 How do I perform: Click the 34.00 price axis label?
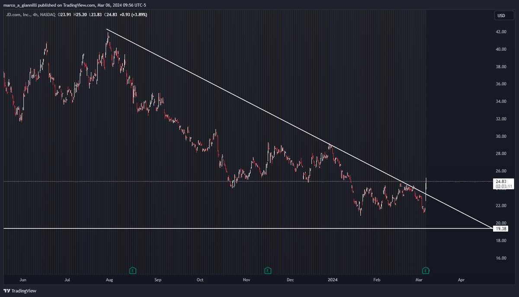(501, 102)
